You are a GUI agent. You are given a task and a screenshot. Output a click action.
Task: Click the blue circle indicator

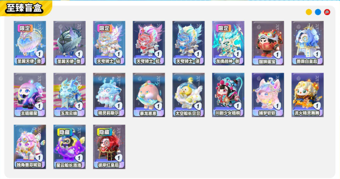pos(318,12)
